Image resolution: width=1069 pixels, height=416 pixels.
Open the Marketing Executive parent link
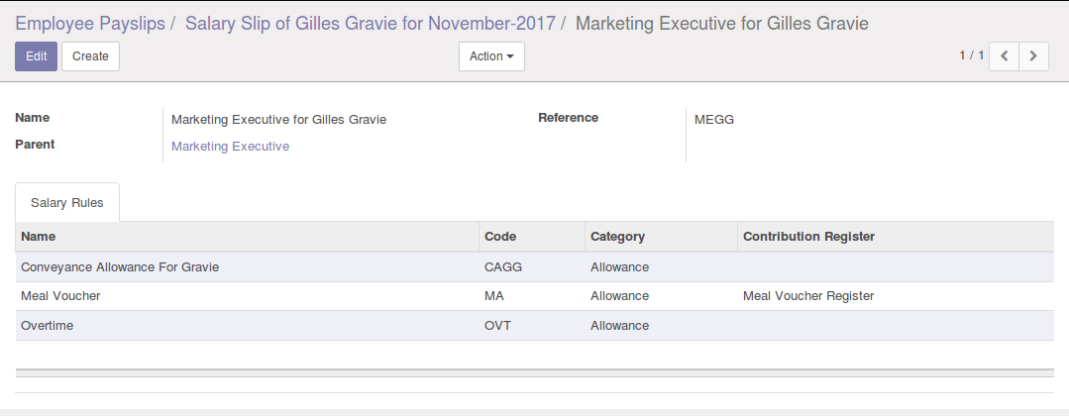230,147
